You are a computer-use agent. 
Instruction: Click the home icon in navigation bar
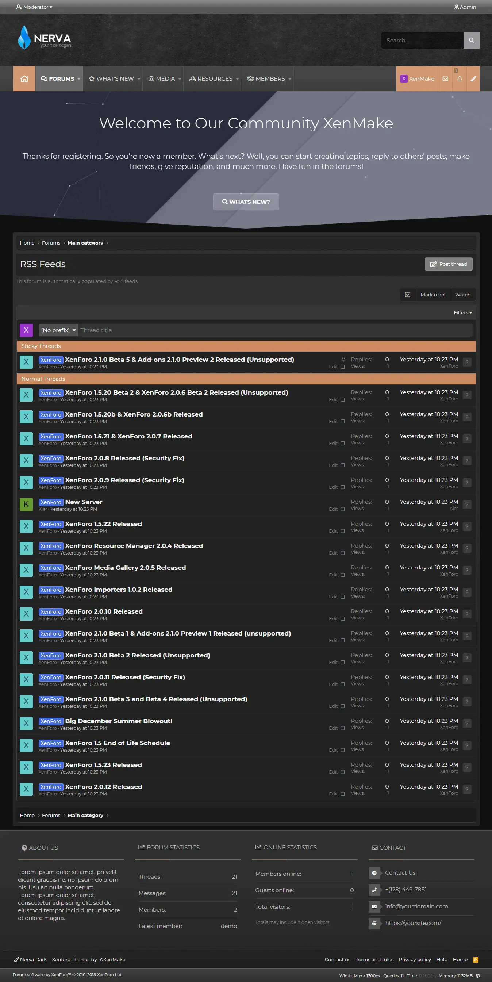(24, 78)
